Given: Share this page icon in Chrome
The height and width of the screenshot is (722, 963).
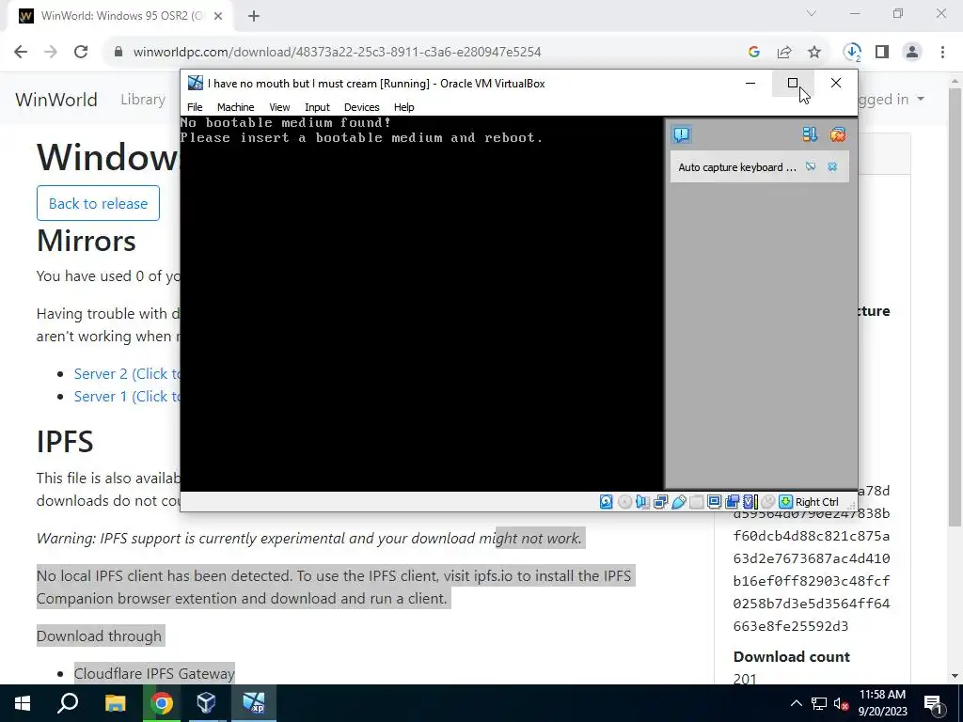Looking at the screenshot, I should [784, 52].
